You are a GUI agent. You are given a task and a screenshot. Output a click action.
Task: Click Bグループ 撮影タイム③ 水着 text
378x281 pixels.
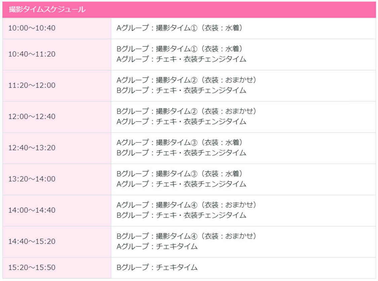(x=179, y=174)
